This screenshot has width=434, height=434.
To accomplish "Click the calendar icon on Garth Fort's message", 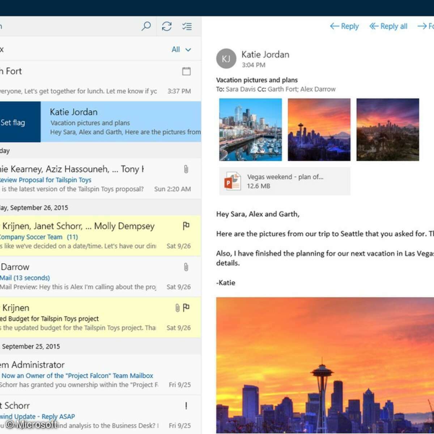I will click(x=186, y=71).
